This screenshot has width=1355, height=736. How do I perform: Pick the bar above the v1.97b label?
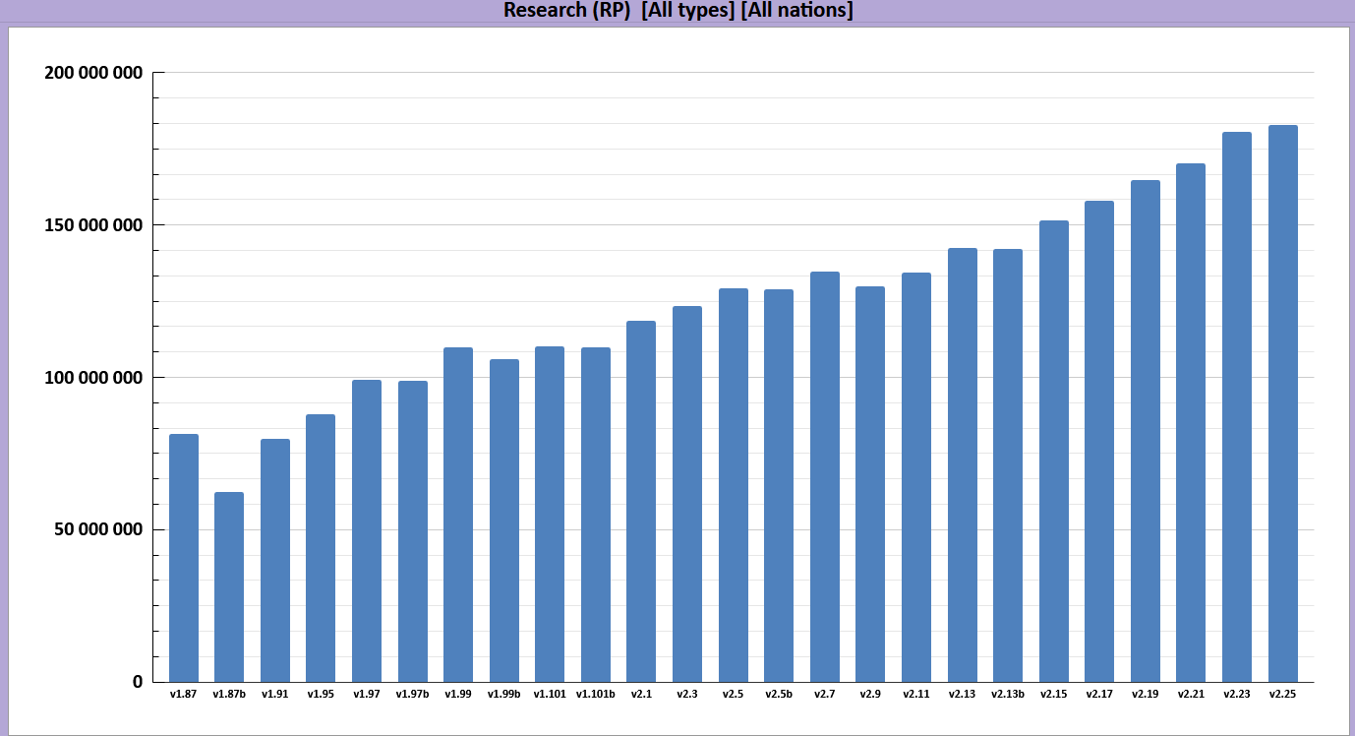pyautogui.click(x=413, y=531)
